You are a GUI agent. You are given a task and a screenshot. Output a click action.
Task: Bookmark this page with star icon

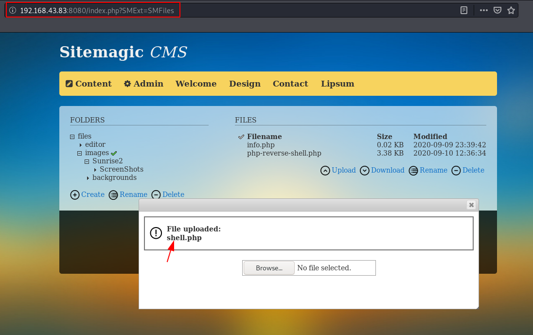[511, 10]
